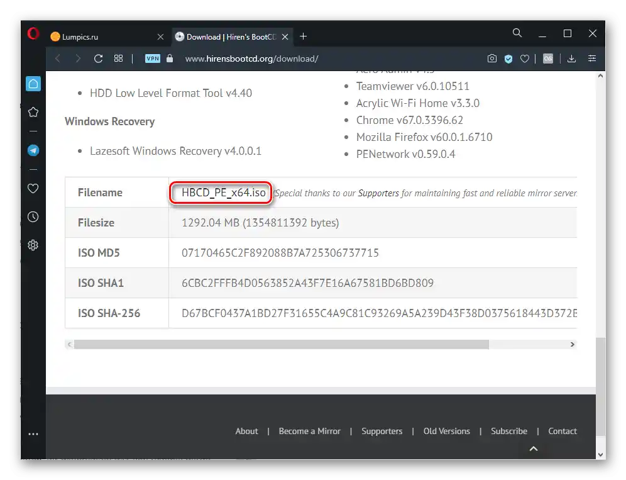Close the Hiren's BootCD download tab
The image size is (626, 480).
point(285,36)
